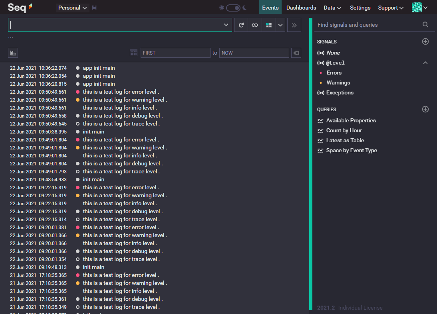This screenshot has width=437, height=314.
Task: Select the Warnings signal
Action: [x=338, y=83]
